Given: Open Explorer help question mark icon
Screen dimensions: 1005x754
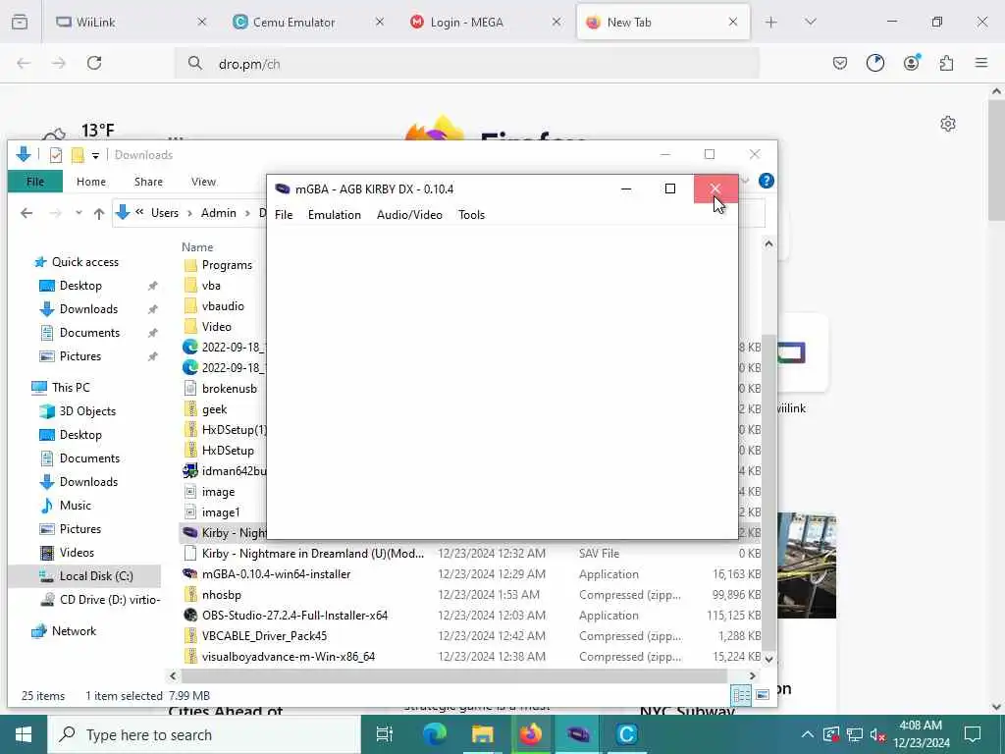Looking at the screenshot, I should 766,181.
